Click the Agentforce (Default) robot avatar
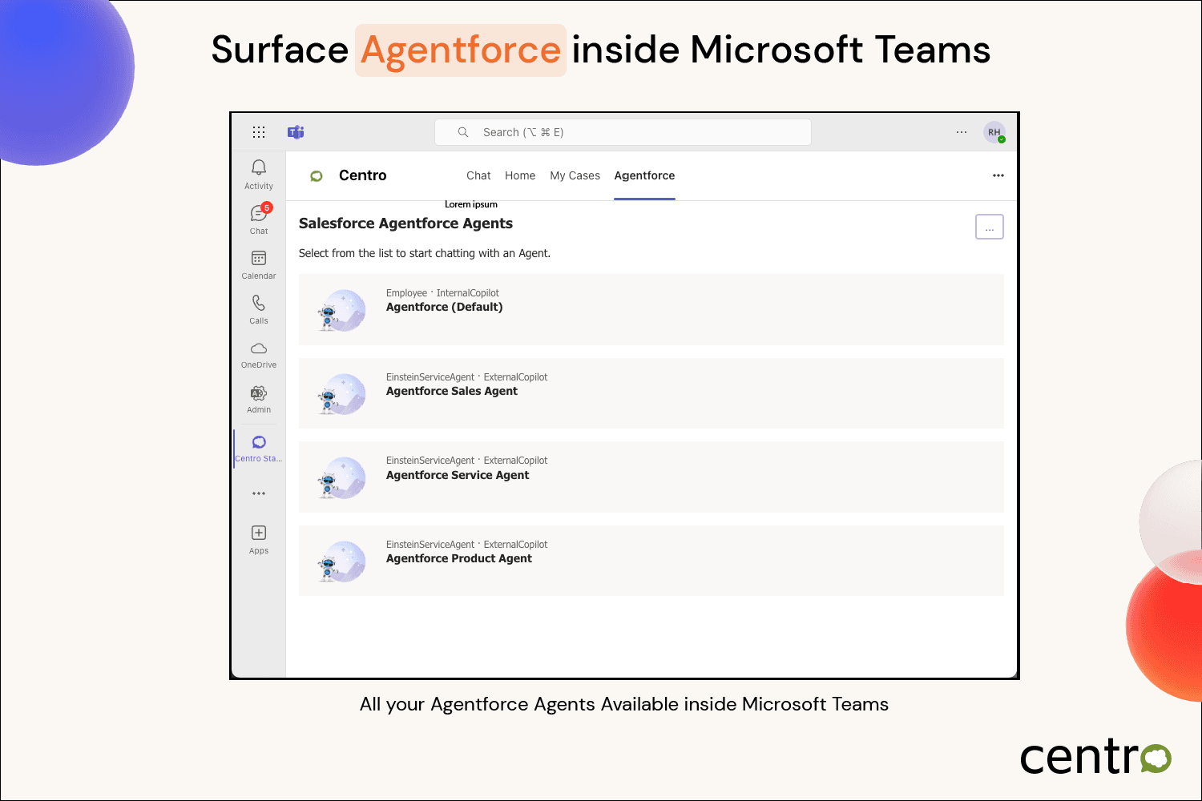Screen dimensions: 1202x801 (x=341, y=311)
